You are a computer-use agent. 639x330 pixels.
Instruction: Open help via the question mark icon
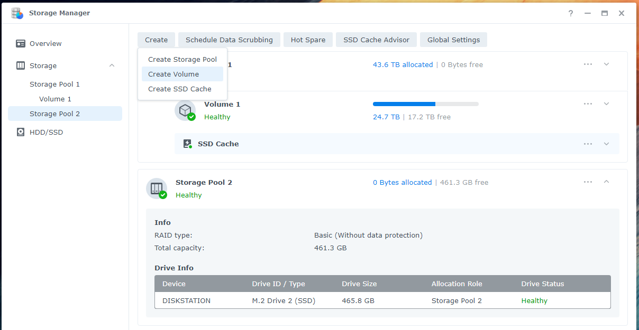(570, 13)
